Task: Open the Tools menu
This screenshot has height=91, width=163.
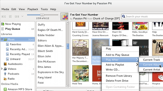Action: click(44, 9)
